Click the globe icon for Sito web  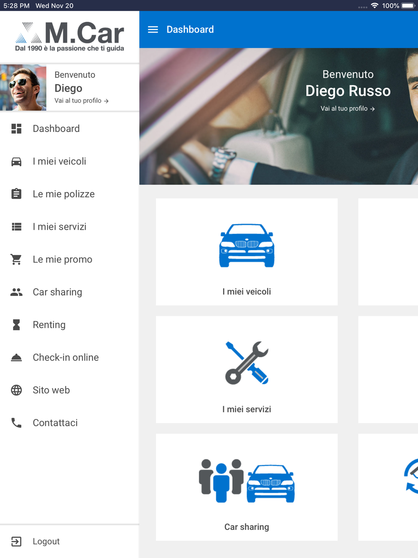tap(16, 390)
